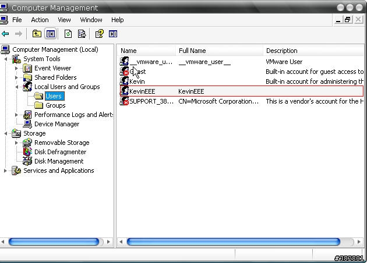Minimize the inner MMC console window
Image resolution: width=367 pixels, height=263 pixels.
pos(338,20)
